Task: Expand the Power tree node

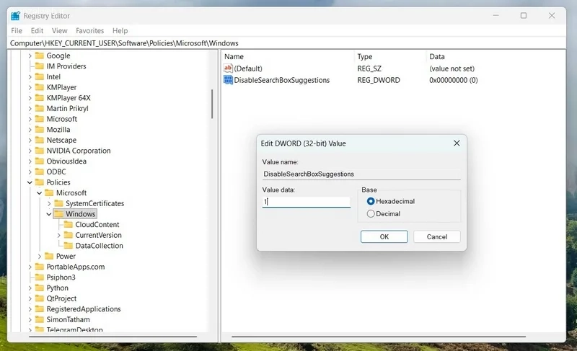Action: [x=40, y=256]
